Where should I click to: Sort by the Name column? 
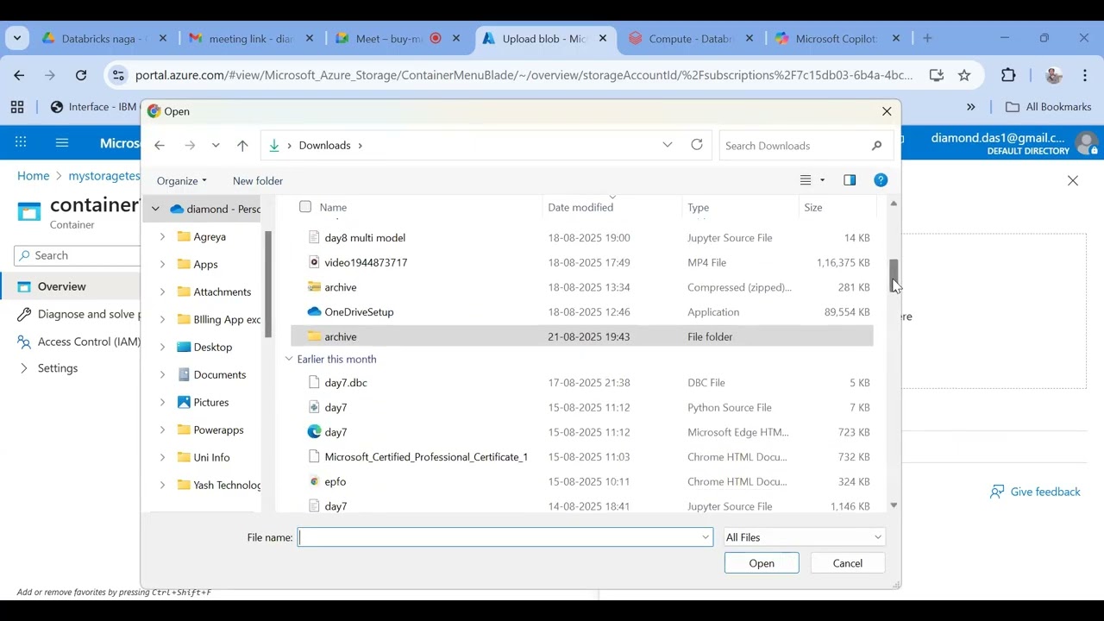point(333,208)
